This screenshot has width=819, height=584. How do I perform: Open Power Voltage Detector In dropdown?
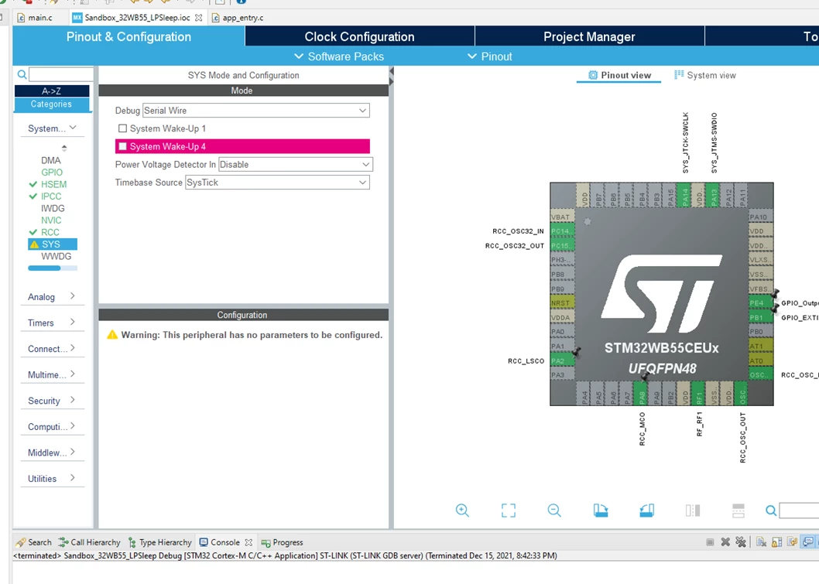296,165
